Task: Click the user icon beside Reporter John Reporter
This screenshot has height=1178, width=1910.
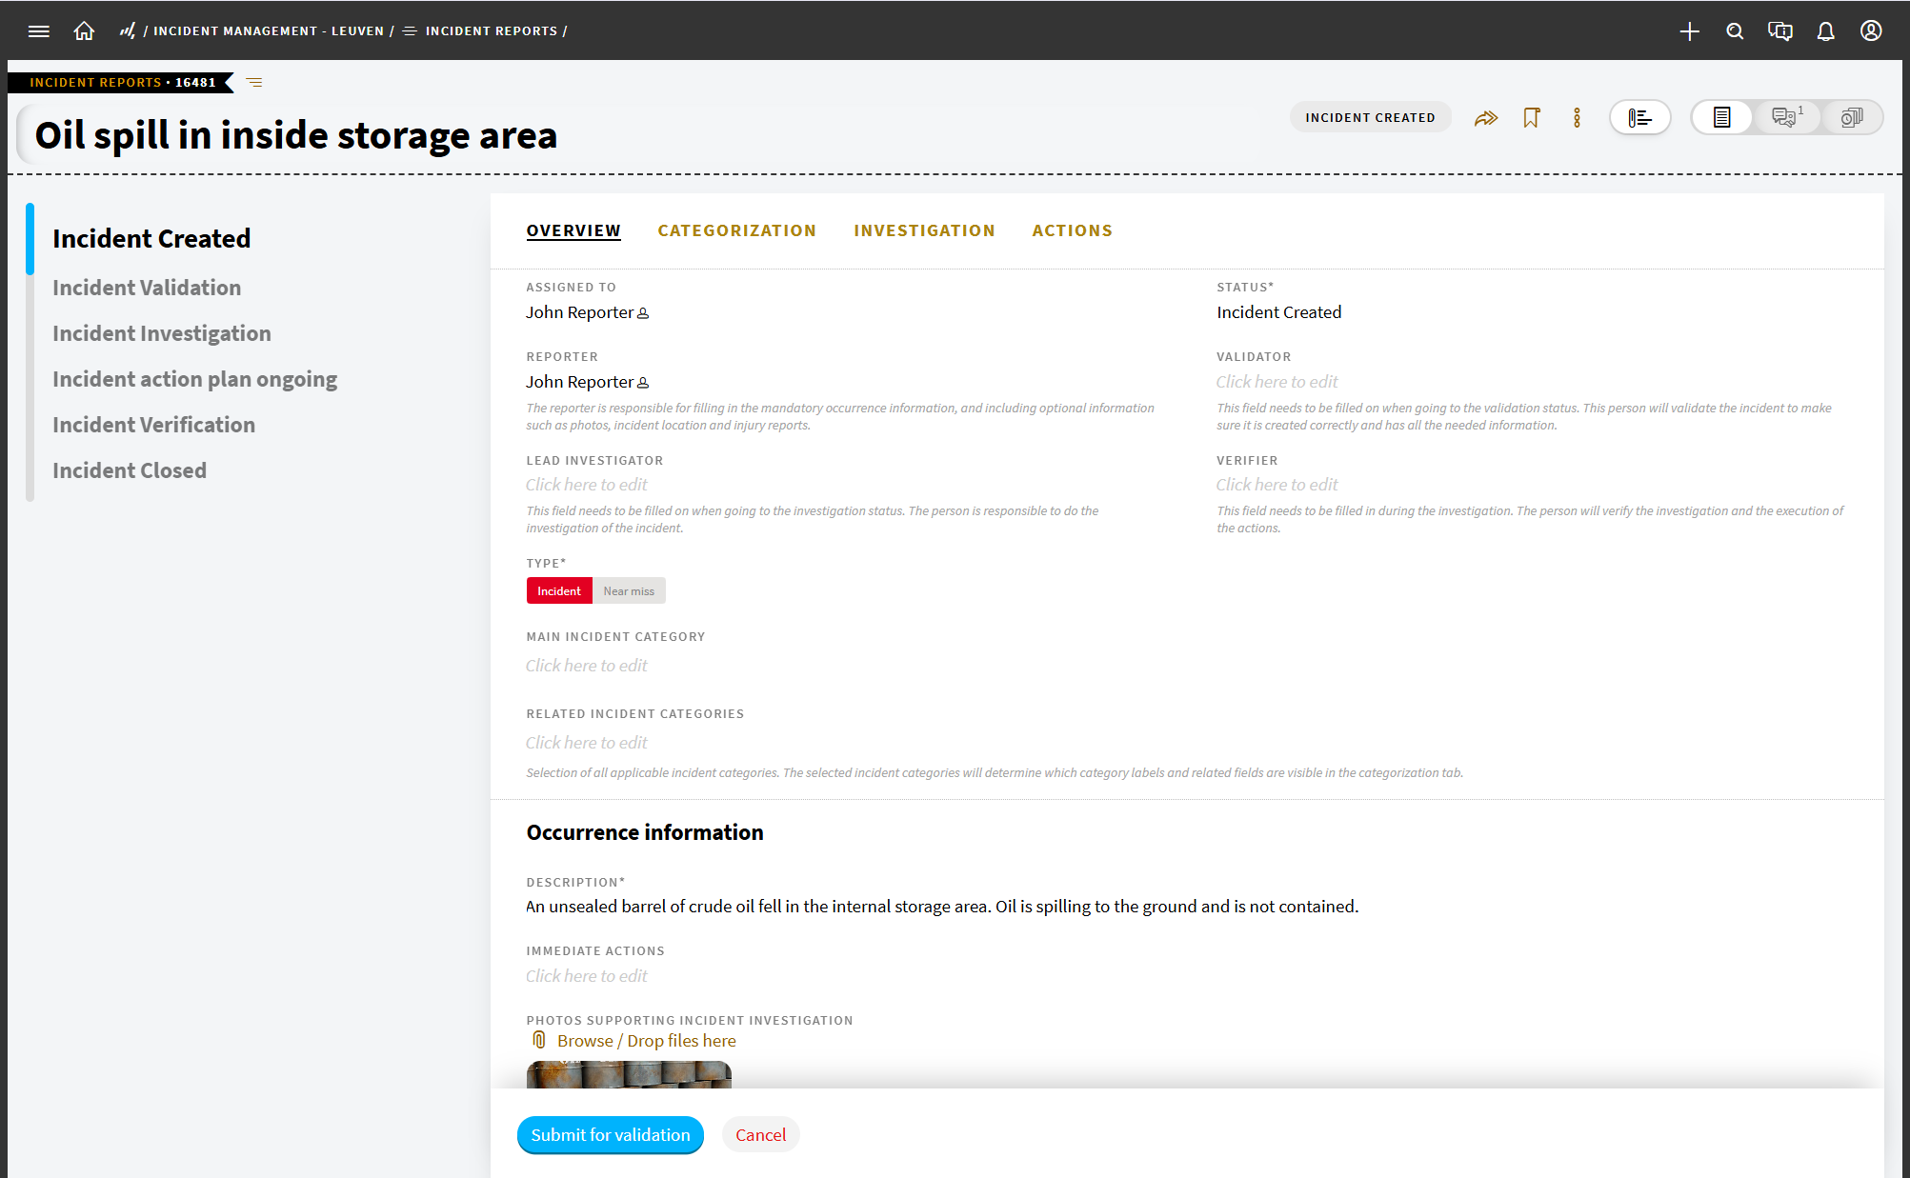Action: pyautogui.click(x=643, y=383)
